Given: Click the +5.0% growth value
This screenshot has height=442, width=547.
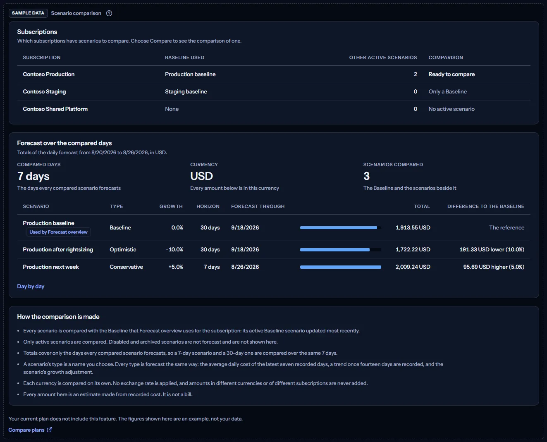Looking at the screenshot, I should coord(176,267).
